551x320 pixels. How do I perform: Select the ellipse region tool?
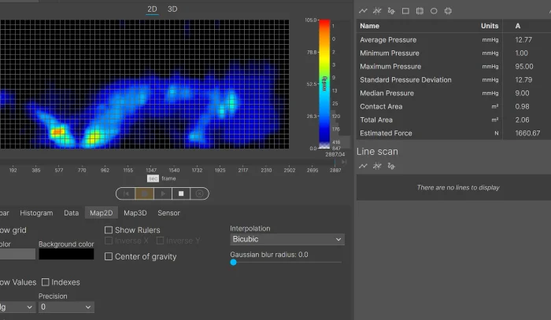pos(434,11)
